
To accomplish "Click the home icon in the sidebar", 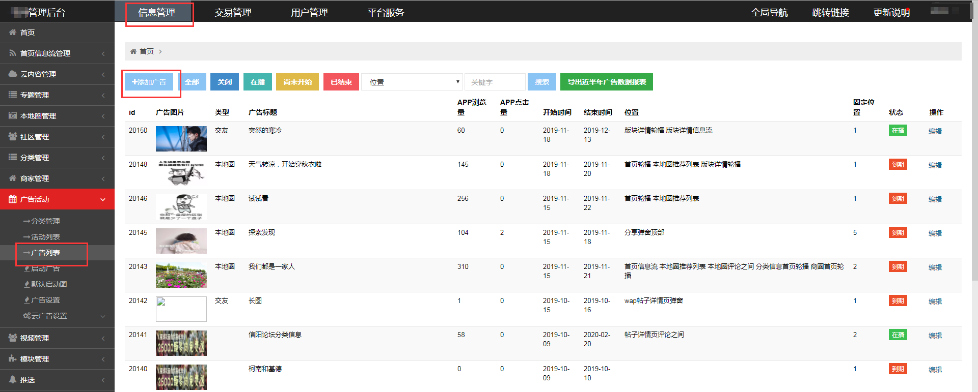I will tap(13, 32).
